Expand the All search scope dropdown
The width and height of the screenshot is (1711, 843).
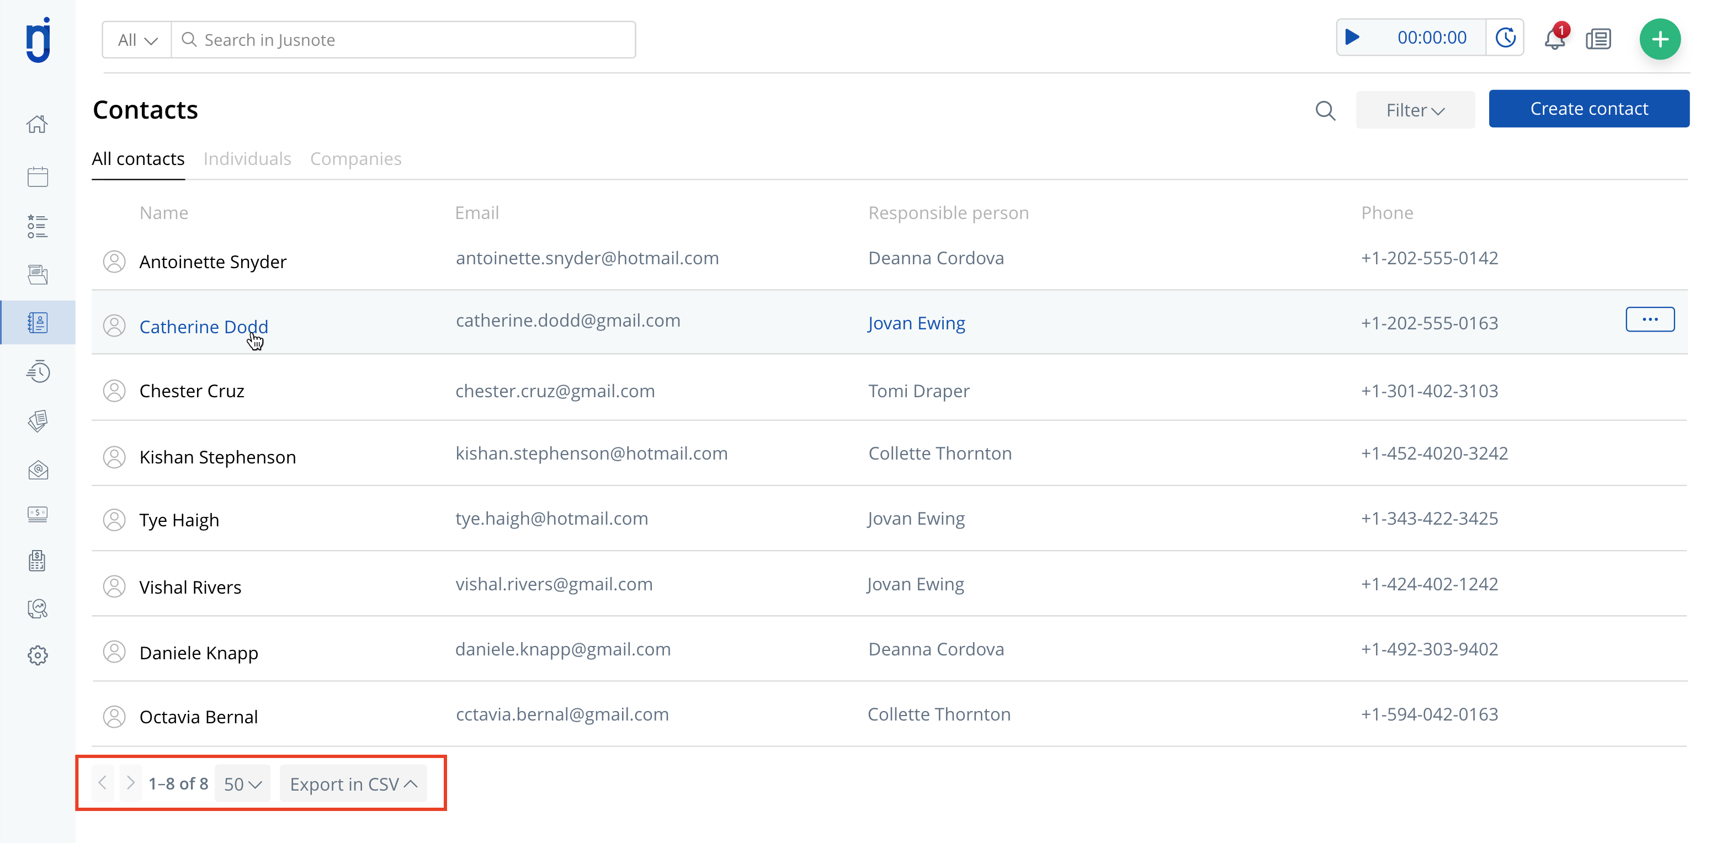[137, 40]
